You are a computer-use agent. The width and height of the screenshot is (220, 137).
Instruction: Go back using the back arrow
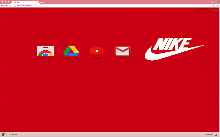point(2,5)
